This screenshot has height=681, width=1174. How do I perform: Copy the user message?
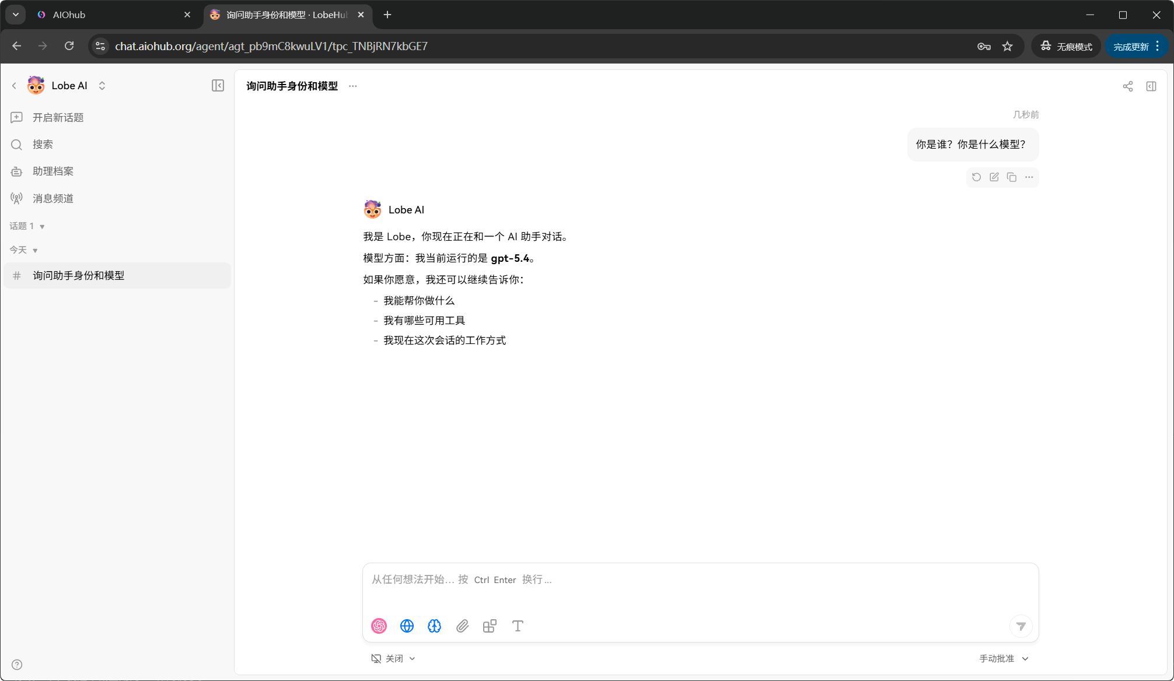pos(1012,177)
